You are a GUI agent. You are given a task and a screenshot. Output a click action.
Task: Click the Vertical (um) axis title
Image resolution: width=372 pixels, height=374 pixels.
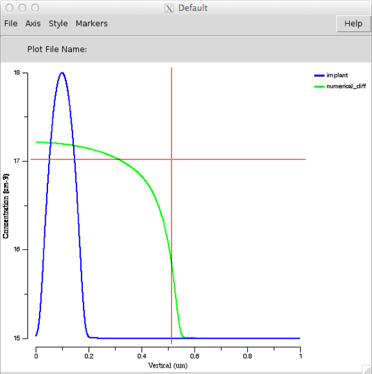pos(168,366)
